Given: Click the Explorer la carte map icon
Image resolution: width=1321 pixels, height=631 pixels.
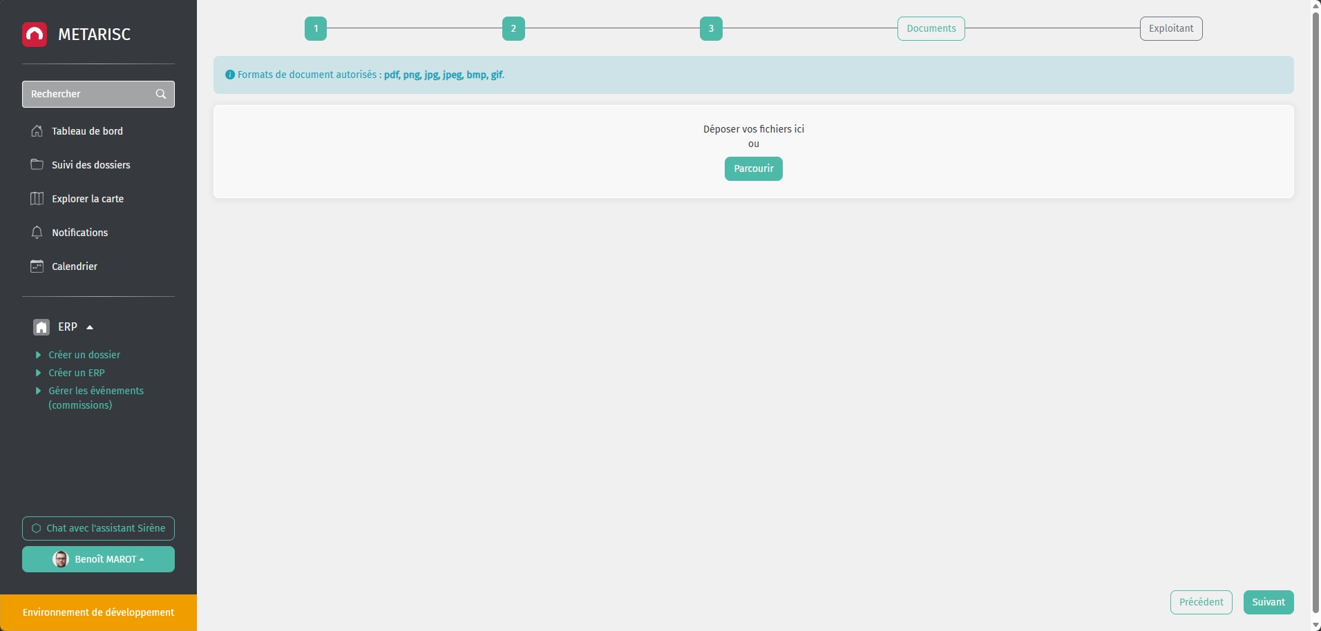Looking at the screenshot, I should (37, 199).
